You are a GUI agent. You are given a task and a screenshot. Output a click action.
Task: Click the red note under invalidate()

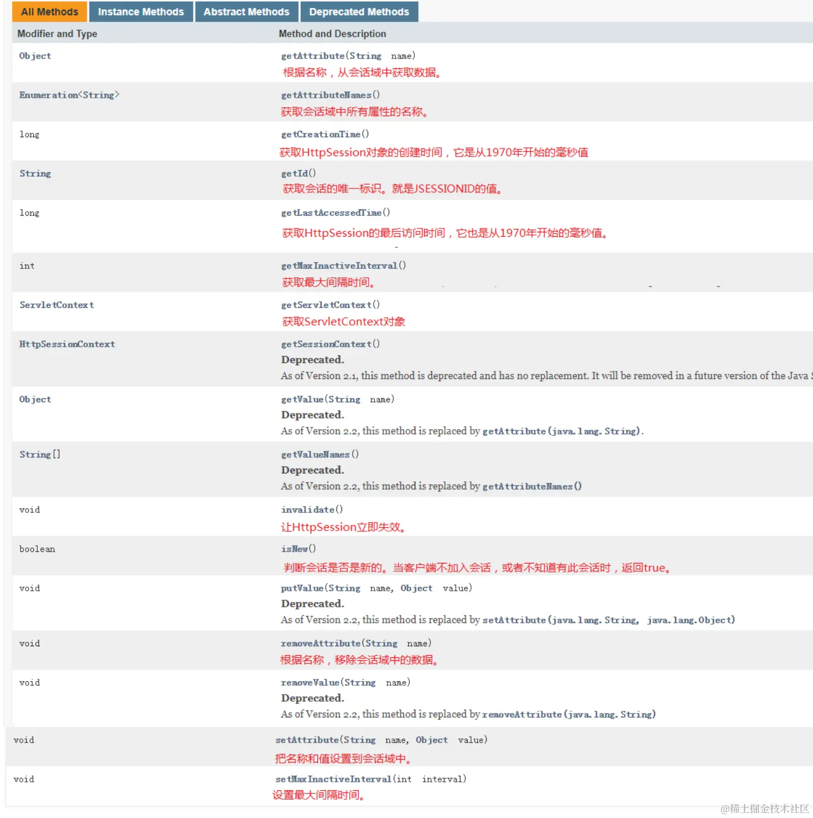pyautogui.click(x=343, y=527)
